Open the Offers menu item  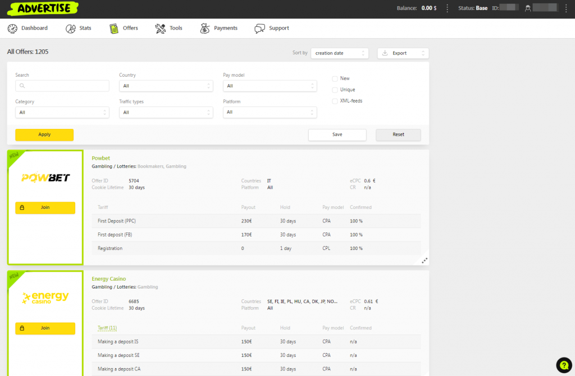[124, 28]
